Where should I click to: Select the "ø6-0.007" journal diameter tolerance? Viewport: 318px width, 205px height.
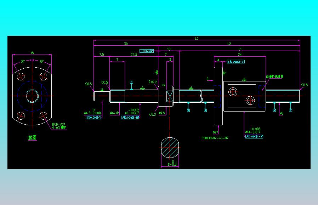pyautogui.click(x=132, y=113)
